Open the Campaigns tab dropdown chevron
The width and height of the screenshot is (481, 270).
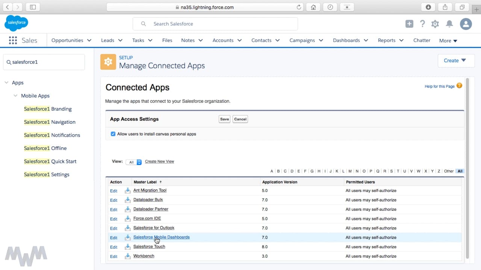click(321, 40)
